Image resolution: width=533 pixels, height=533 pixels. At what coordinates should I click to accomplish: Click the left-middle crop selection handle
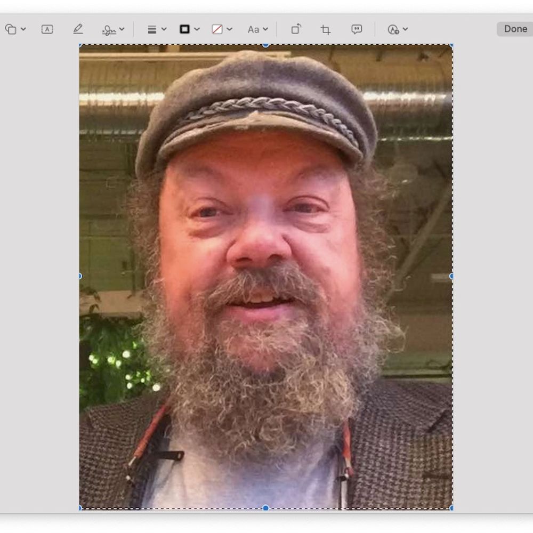point(80,276)
